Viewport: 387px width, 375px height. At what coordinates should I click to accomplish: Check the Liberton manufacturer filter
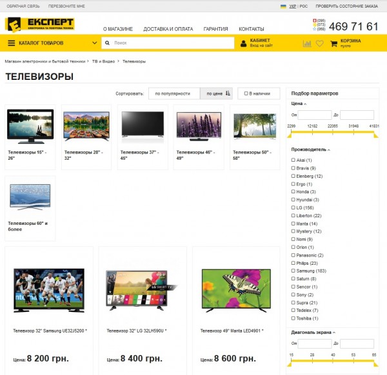coord(293,215)
